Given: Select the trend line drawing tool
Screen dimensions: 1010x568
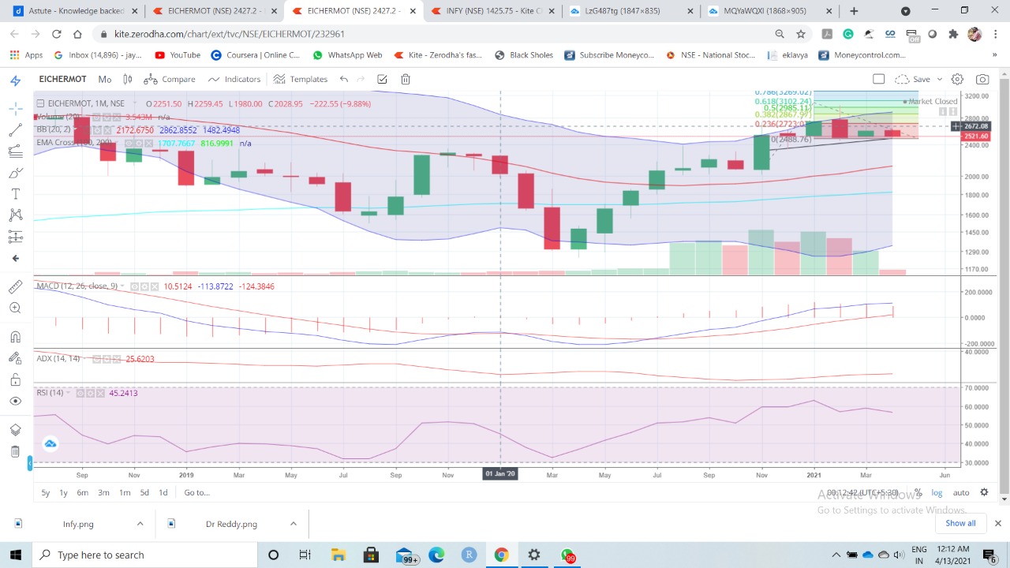Looking at the screenshot, I should coord(15,130).
